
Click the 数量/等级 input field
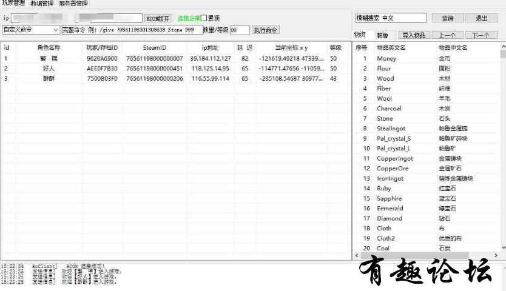240,30
